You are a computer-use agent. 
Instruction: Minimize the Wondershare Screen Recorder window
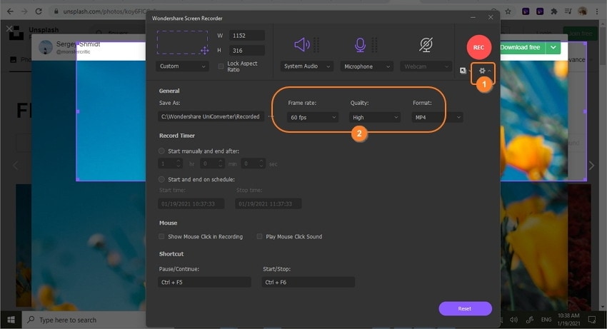[x=473, y=17]
